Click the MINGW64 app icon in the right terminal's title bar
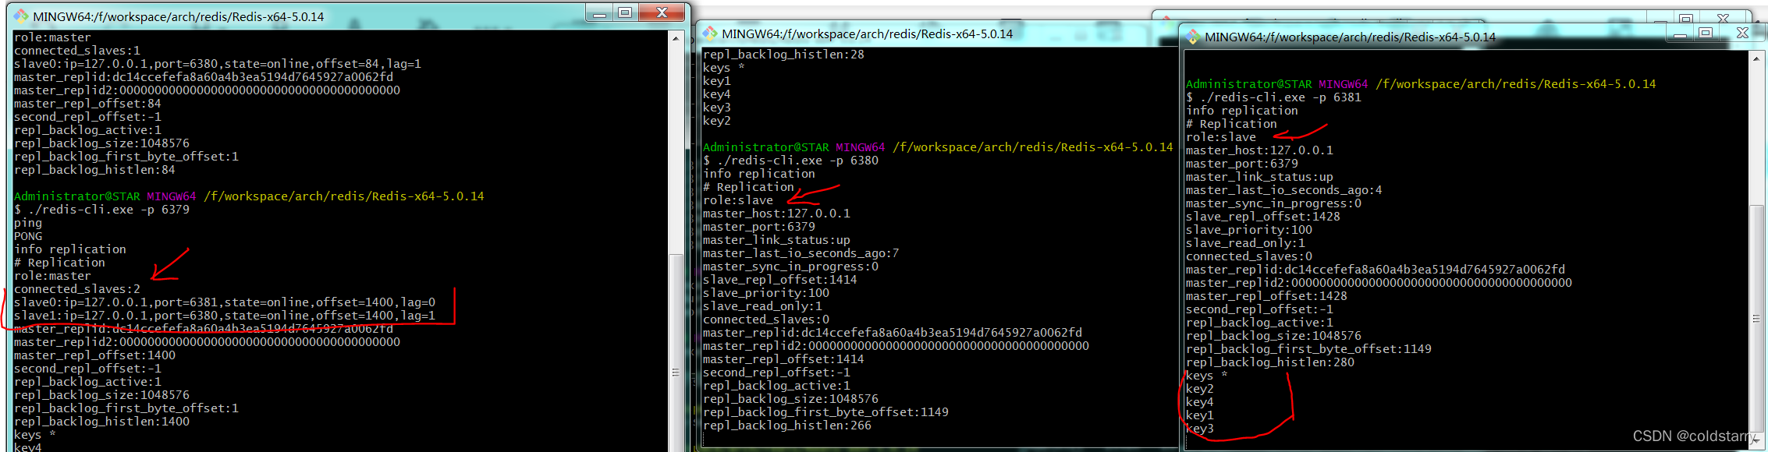1768x452 pixels. pyautogui.click(x=1193, y=37)
